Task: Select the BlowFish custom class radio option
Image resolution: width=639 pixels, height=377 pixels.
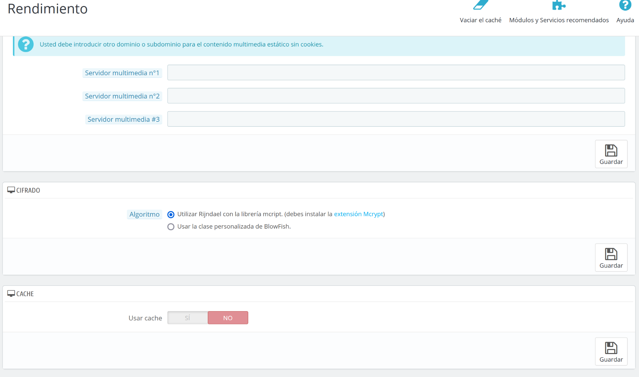Action: click(171, 227)
